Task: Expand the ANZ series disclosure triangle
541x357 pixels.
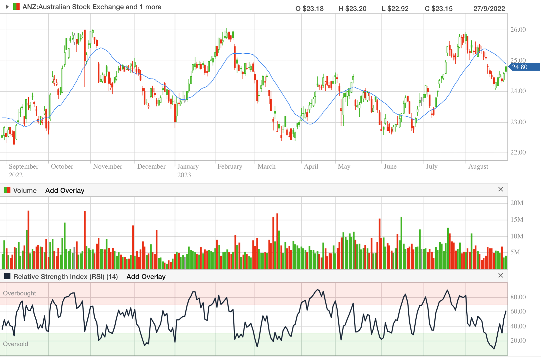Action: (x=7, y=7)
